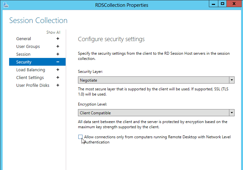Screen dimensions: 243x170
Task: Switch to Load Balancing settings
Action: point(31,70)
